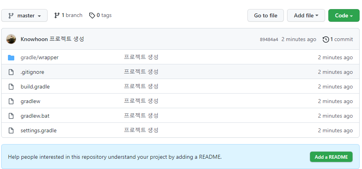
Task: Open commit message in build.gradle row
Action: (x=141, y=86)
